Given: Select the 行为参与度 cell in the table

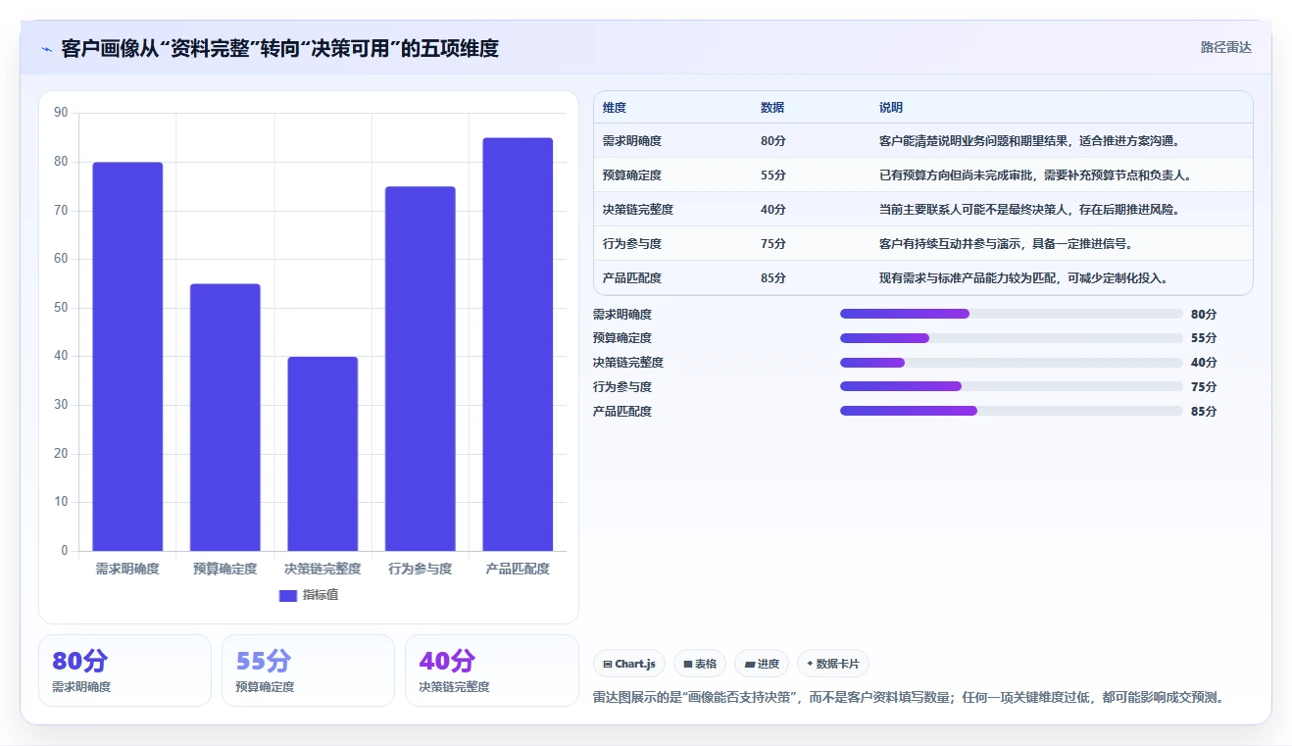Looking at the screenshot, I should [632, 244].
